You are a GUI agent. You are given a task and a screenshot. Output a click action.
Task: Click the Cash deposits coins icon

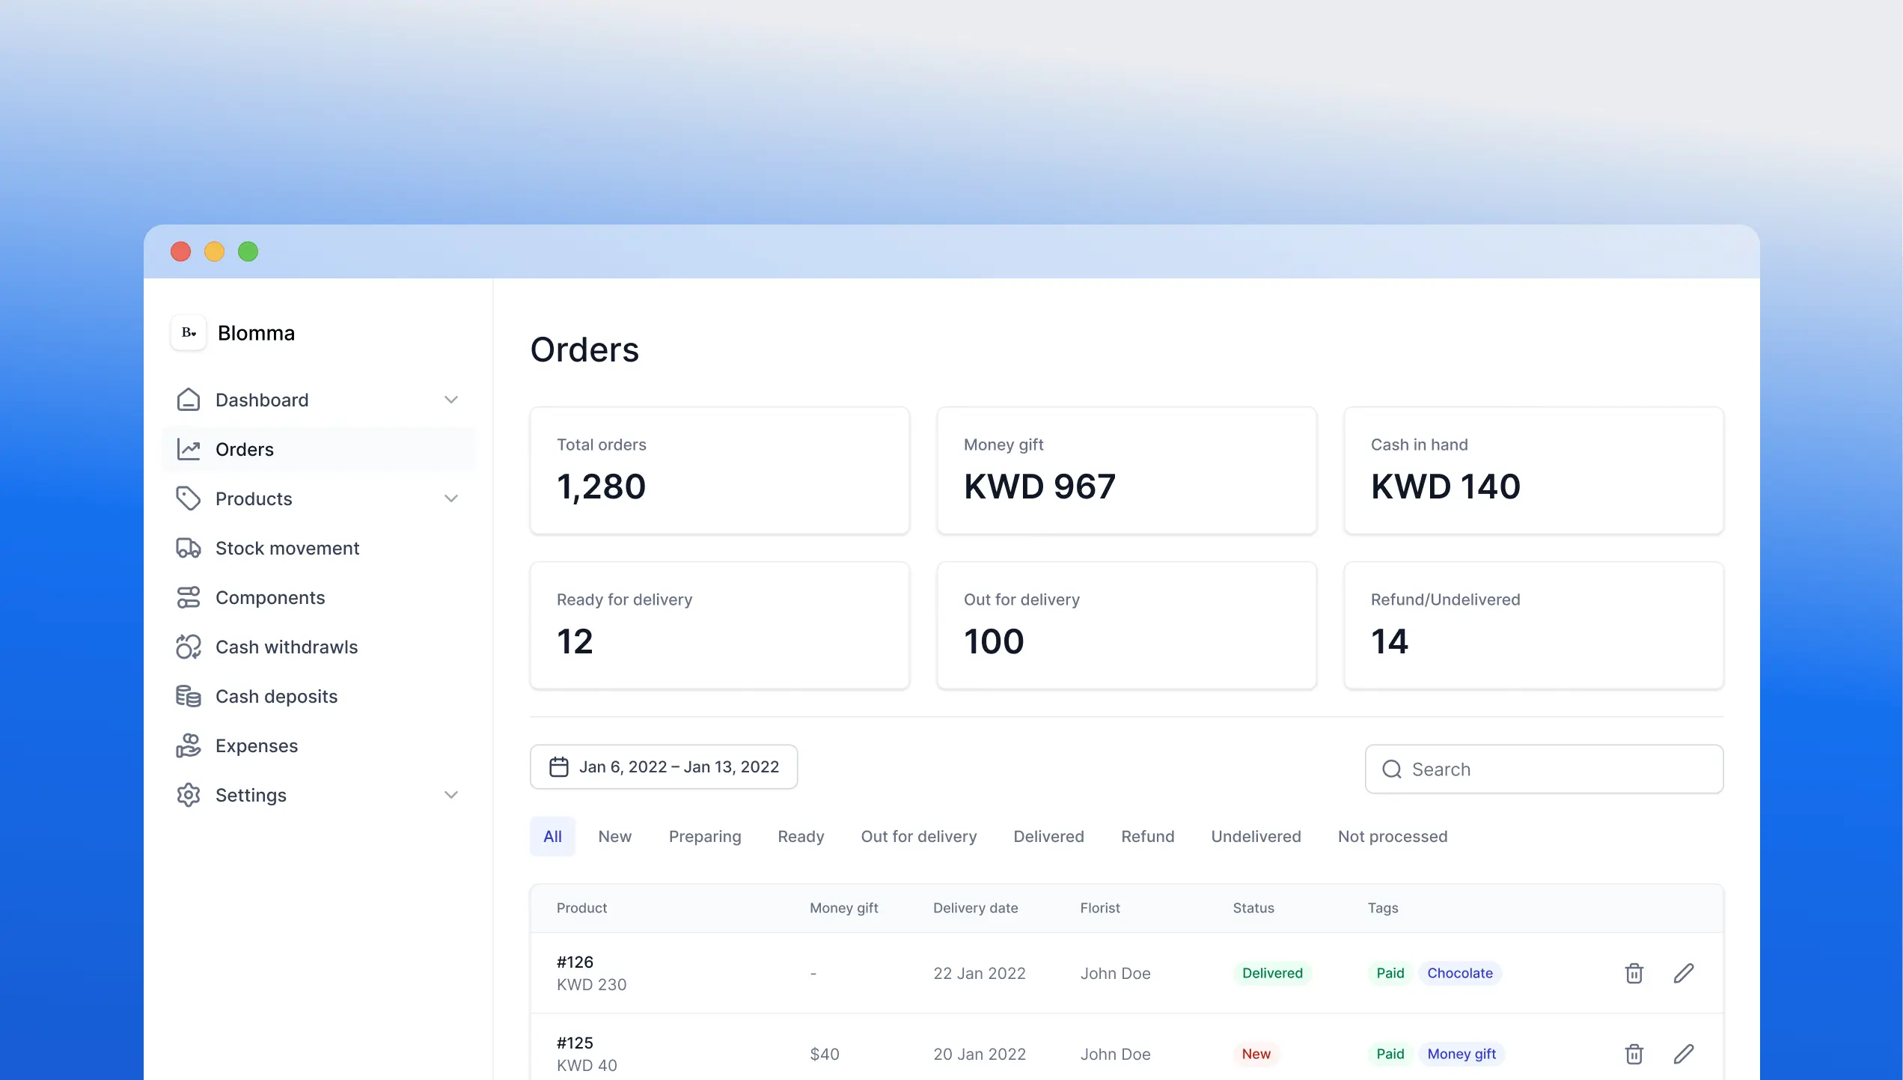[188, 696]
